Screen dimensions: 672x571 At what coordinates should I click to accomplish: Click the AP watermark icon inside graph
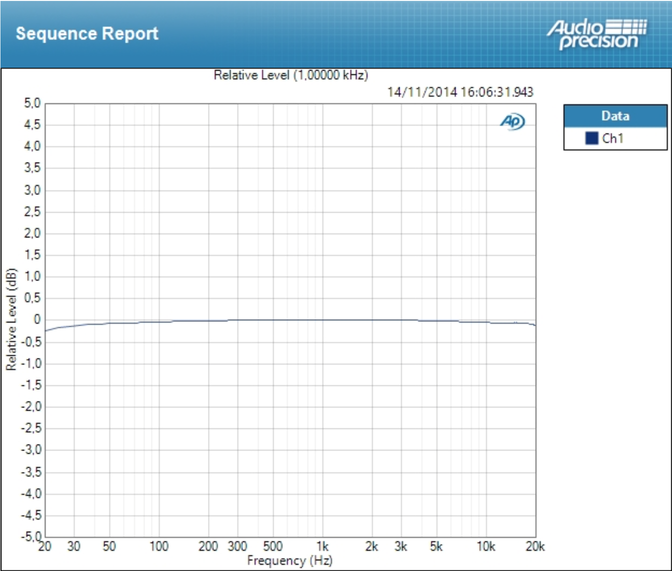coord(512,122)
